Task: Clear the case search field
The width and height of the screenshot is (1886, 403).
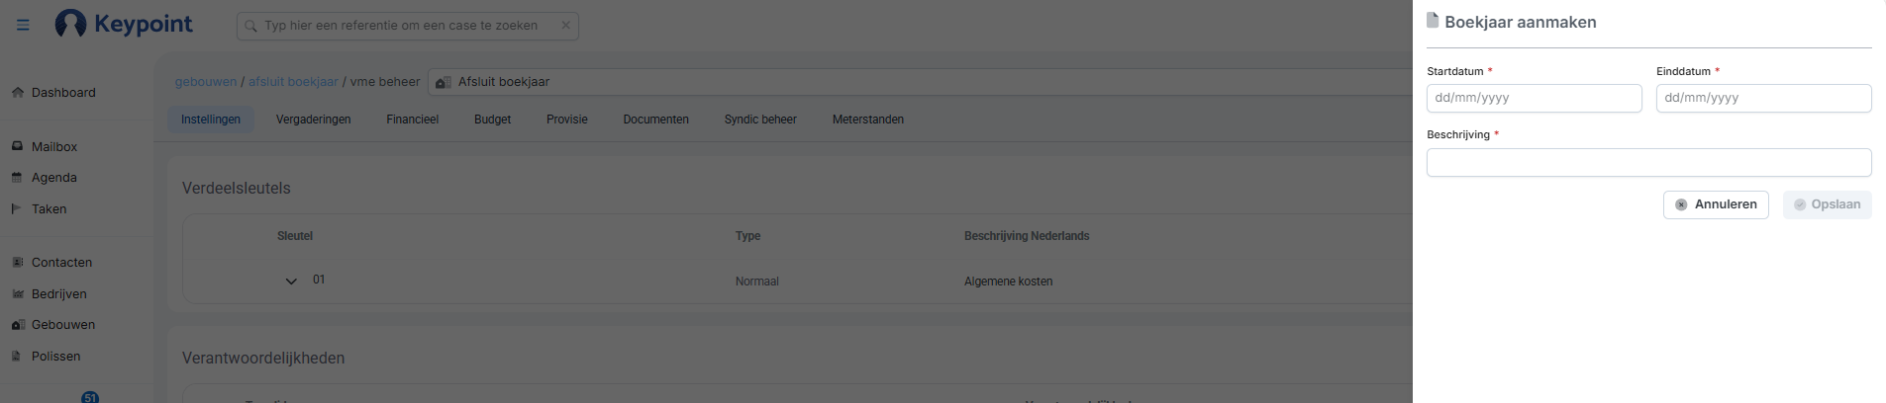Action: 565,26
